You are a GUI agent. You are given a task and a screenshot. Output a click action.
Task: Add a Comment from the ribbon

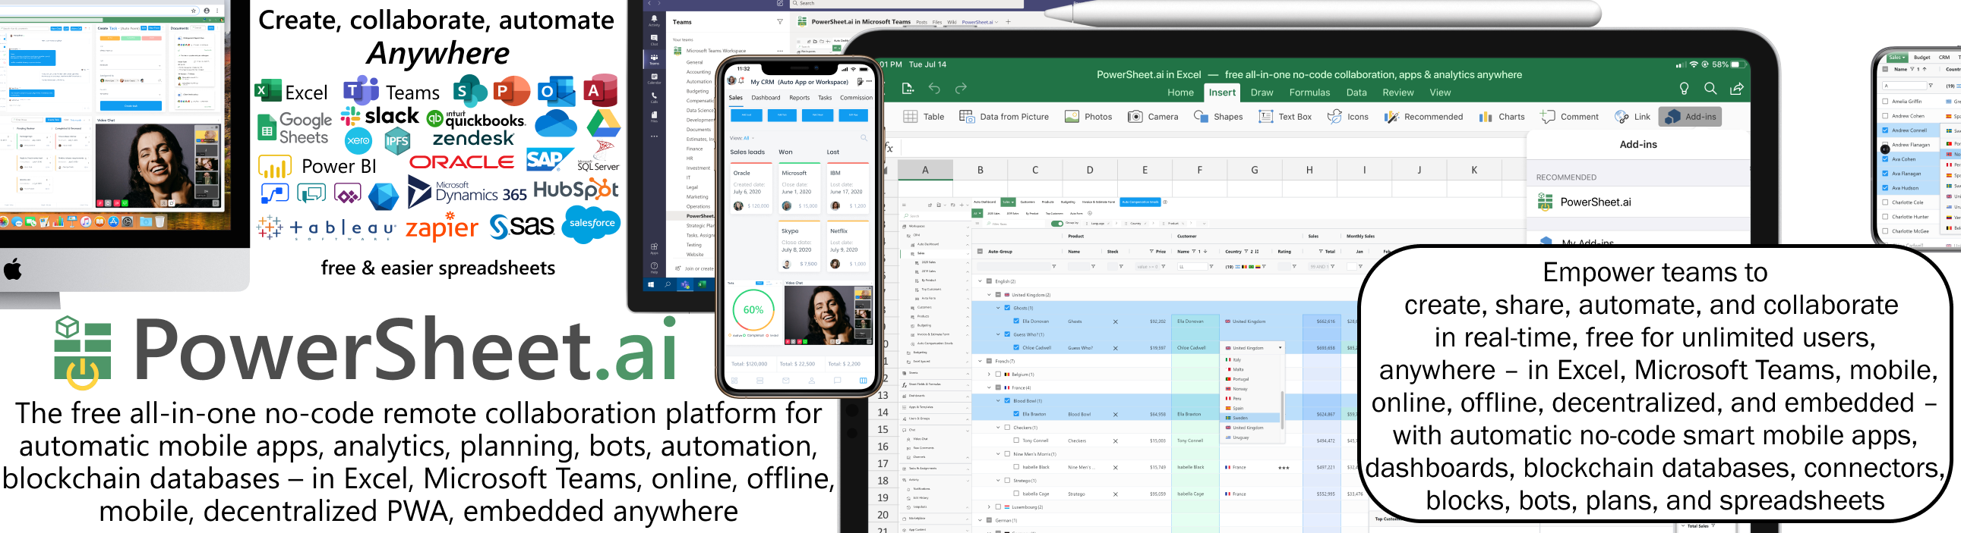[1569, 116]
